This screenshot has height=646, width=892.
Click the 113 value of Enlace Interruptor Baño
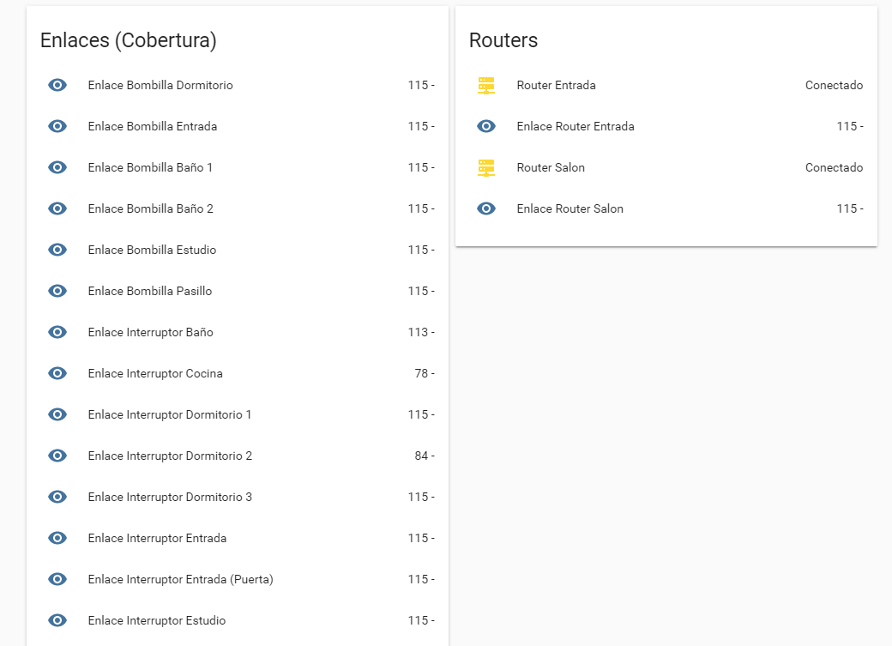click(421, 332)
